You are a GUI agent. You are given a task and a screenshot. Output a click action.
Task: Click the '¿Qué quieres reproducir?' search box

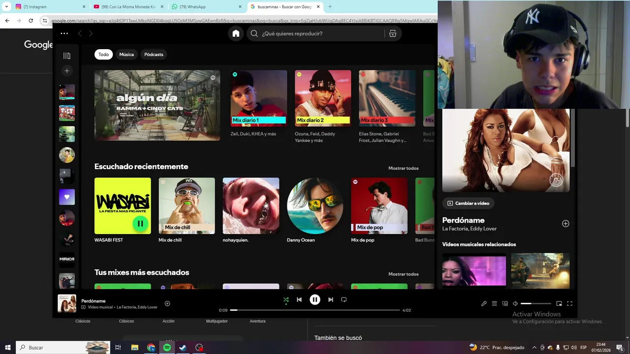(315, 33)
